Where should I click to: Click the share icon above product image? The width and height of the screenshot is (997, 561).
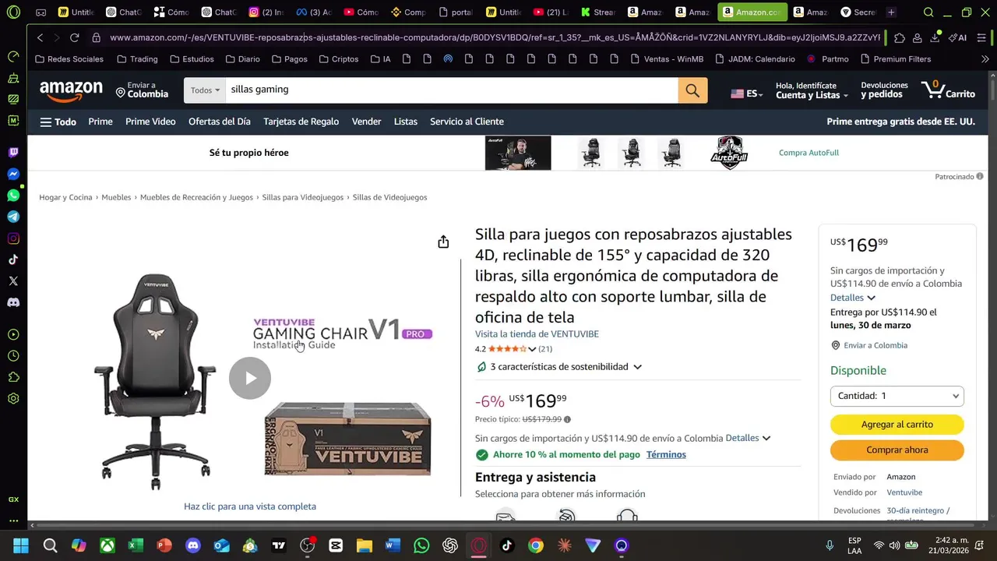tap(443, 242)
